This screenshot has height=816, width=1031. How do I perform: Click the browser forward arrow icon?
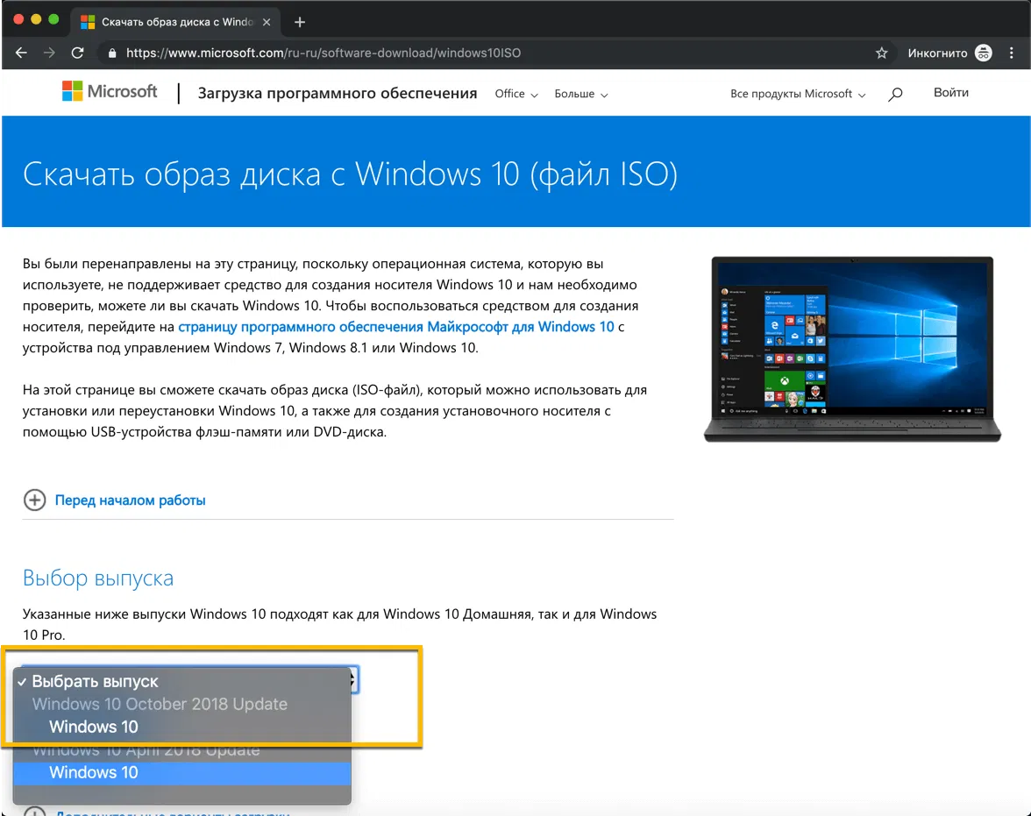coord(49,53)
